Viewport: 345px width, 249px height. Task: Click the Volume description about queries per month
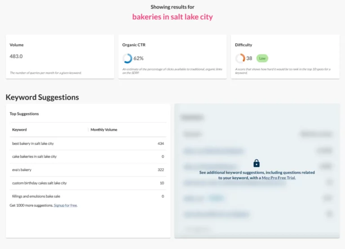pyautogui.click(x=45, y=73)
